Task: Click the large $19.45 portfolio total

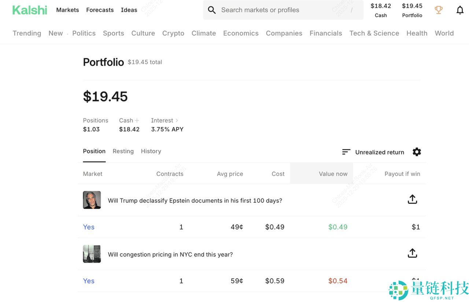Action: [x=106, y=97]
